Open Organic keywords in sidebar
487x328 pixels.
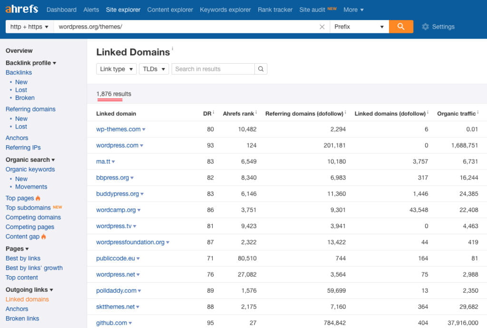30,169
